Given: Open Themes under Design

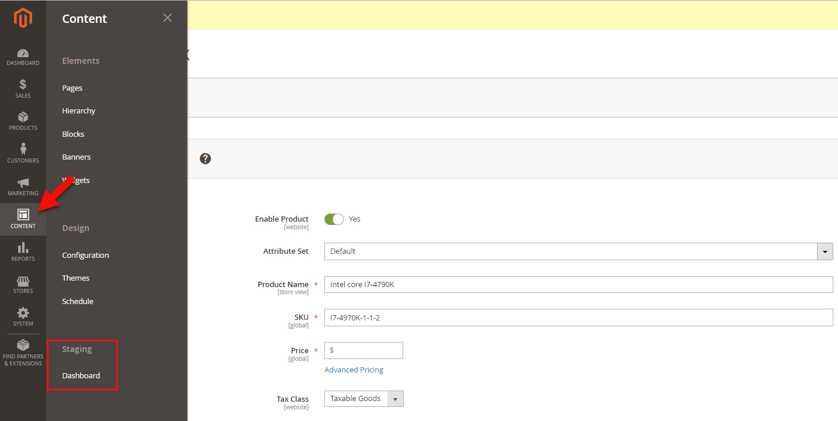Looking at the screenshot, I should tap(76, 278).
